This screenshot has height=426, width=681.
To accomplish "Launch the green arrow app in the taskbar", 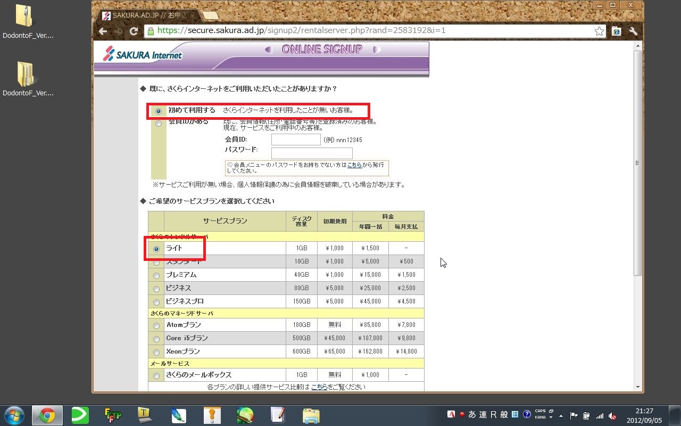I will click(80, 415).
